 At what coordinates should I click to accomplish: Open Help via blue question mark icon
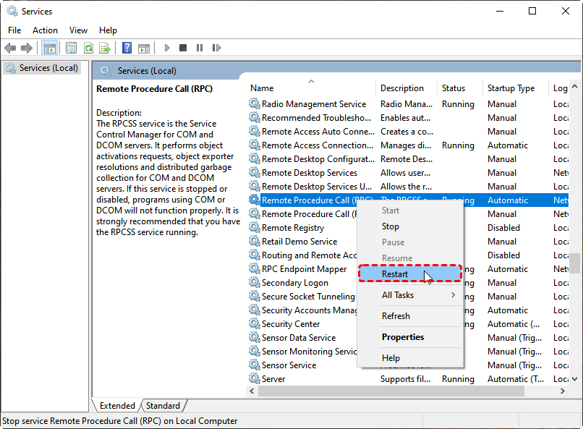pyautogui.click(x=127, y=48)
